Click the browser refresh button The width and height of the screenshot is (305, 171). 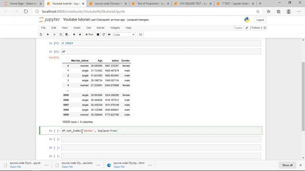pyautogui.click(x=26, y=11)
